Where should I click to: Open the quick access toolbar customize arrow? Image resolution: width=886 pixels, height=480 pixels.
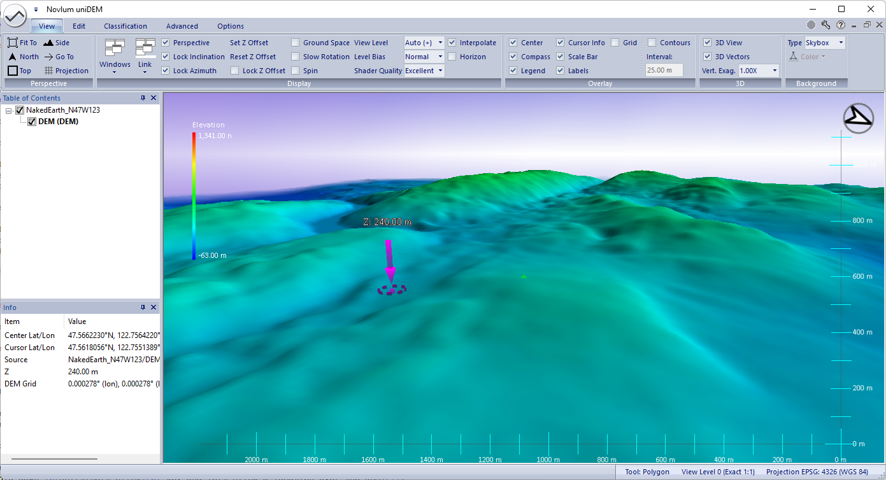coord(36,10)
